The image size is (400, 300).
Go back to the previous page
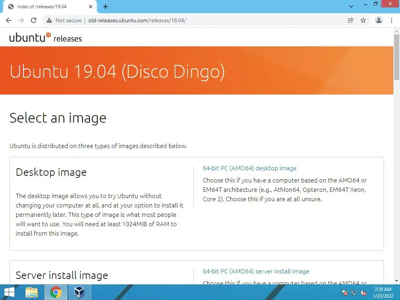pyautogui.click(x=9, y=20)
